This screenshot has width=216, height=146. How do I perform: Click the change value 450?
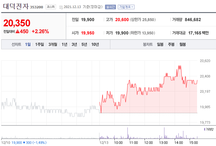click(24, 31)
